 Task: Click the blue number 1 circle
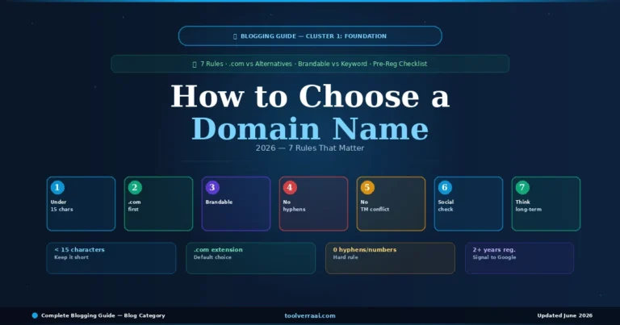(x=57, y=188)
